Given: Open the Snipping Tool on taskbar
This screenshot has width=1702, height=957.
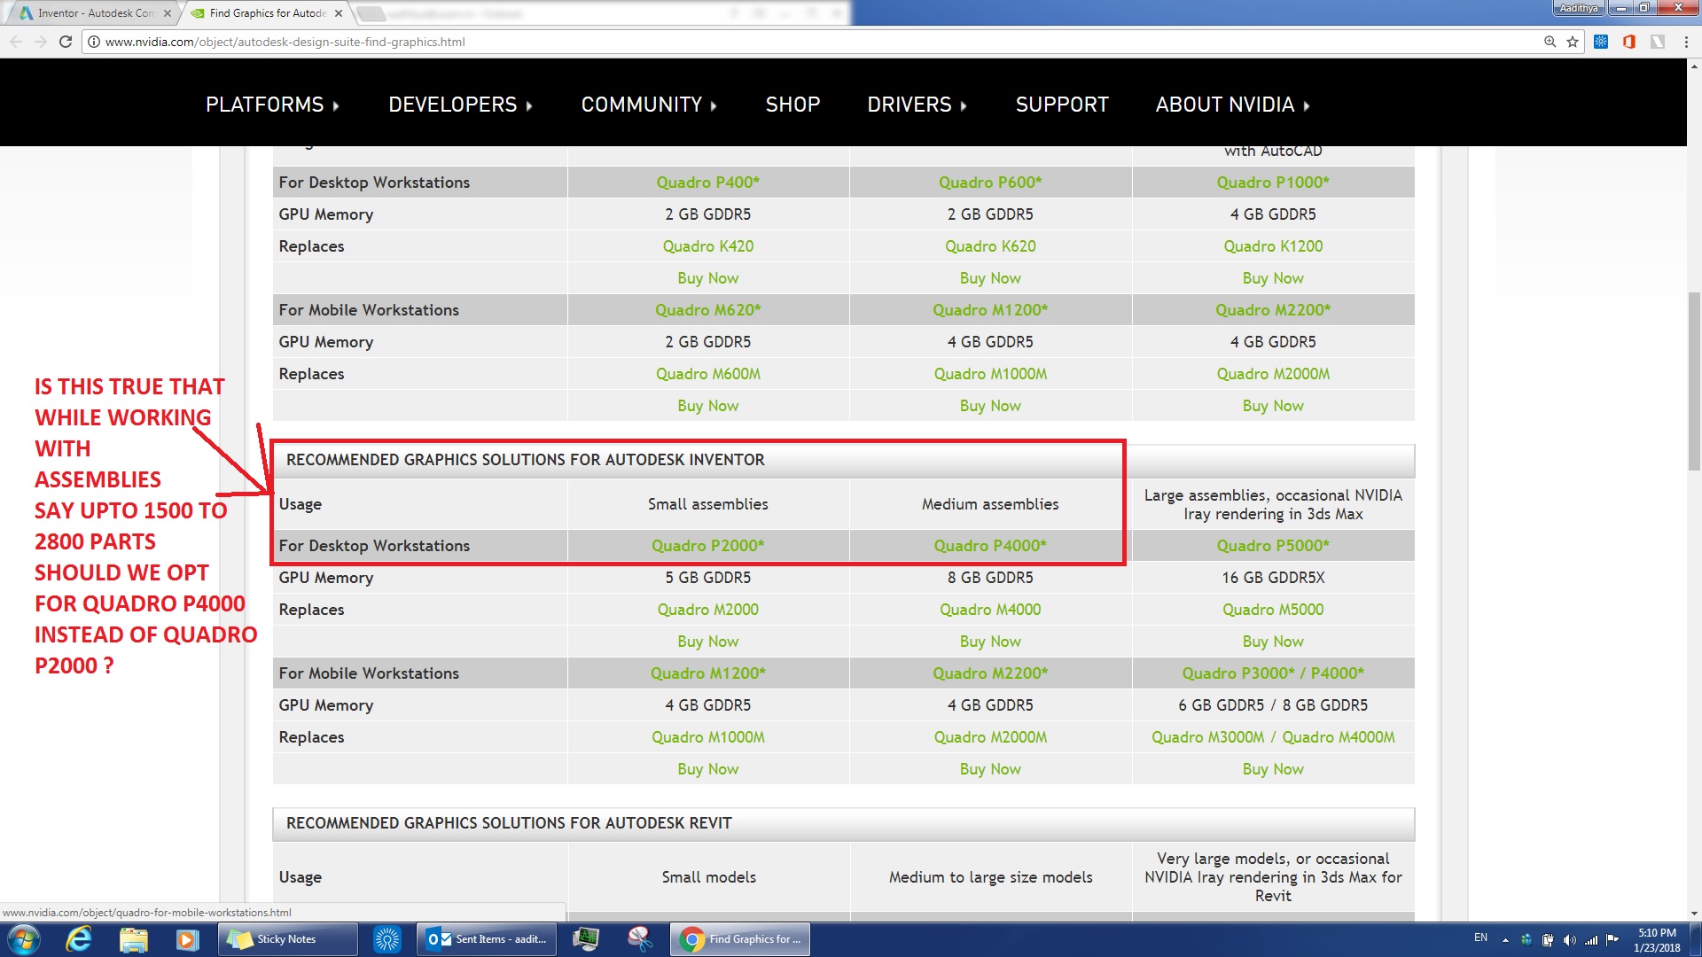Looking at the screenshot, I should coord(640,939).
